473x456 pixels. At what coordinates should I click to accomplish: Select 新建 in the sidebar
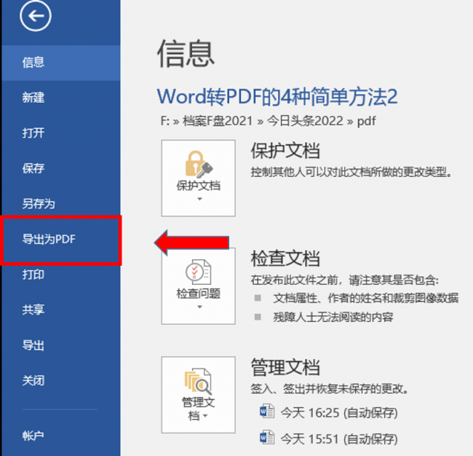(61, 98)
